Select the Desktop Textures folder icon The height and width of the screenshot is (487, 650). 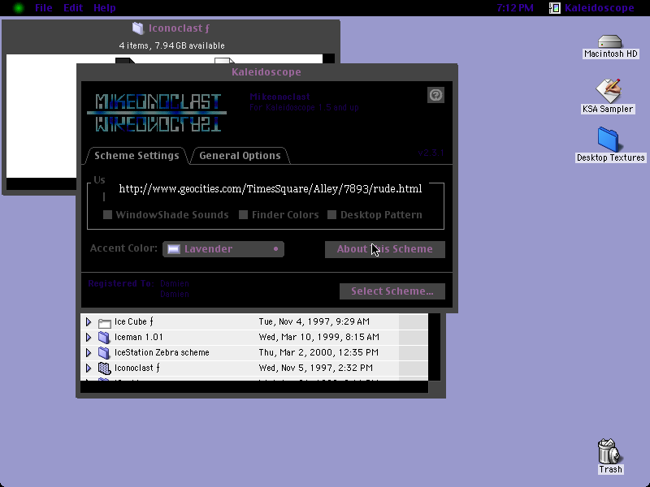click(609, 140)
